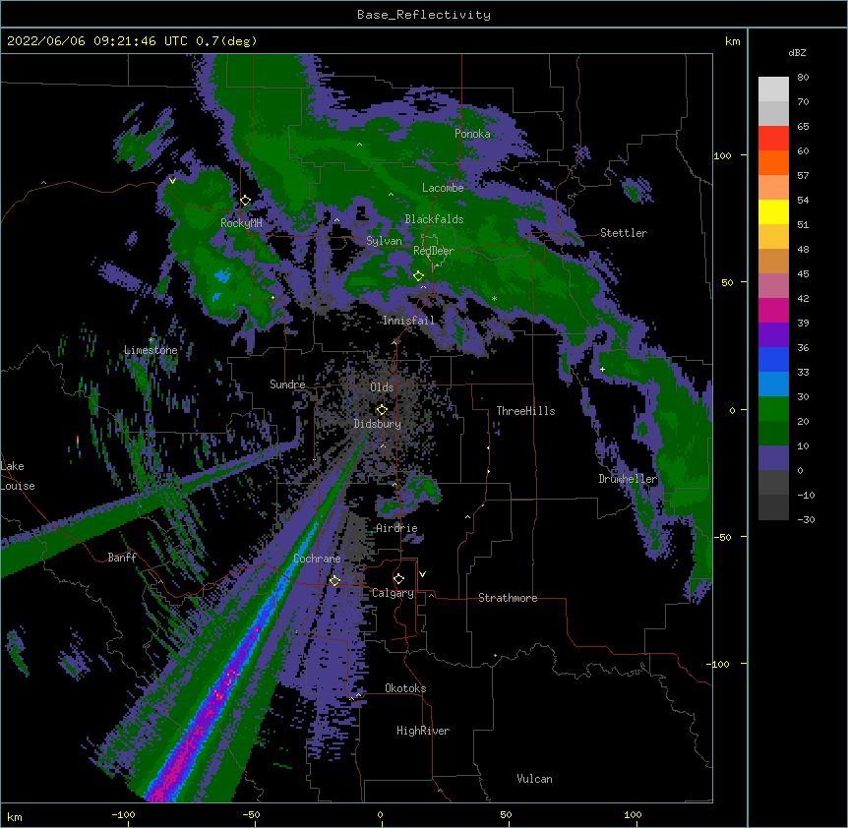This screenshot has width=848, height=828.
Task: Click the -50 km tick on bottom axis
Action: (x=251, y=814)
